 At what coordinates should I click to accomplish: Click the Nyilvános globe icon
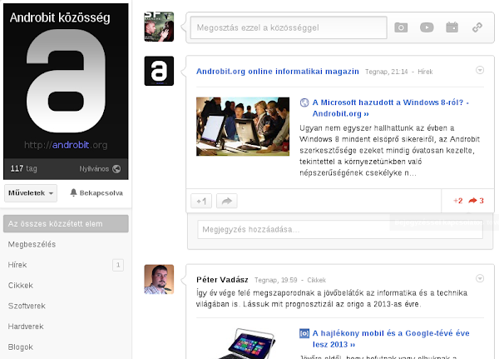click(x=116, y=169)
